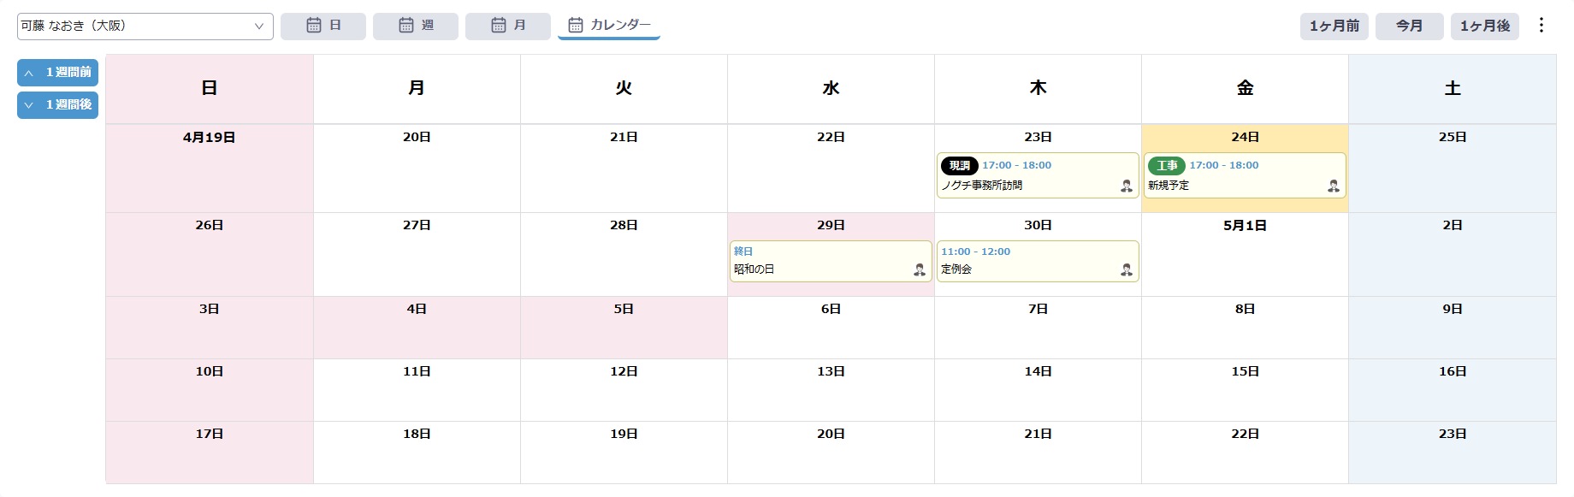Open the 可藤 なおき (大阪) user dropdown
Screen dimensions: 1574x497
coord(145,27)
